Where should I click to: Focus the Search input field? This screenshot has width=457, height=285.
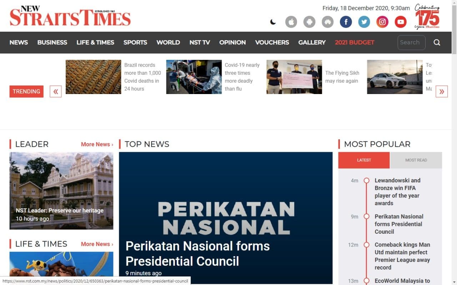tap(411, 42)
